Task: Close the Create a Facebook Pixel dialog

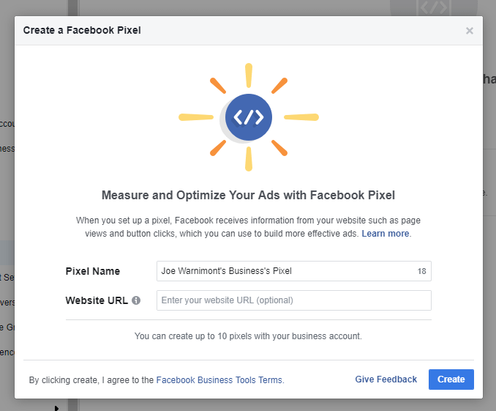Action: coord(470,31)
